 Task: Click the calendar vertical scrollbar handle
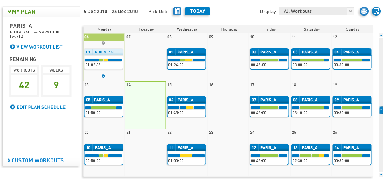[381, 110]
